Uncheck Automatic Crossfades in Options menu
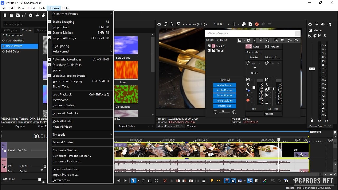338x190 pixels. [x=67, y=59]
